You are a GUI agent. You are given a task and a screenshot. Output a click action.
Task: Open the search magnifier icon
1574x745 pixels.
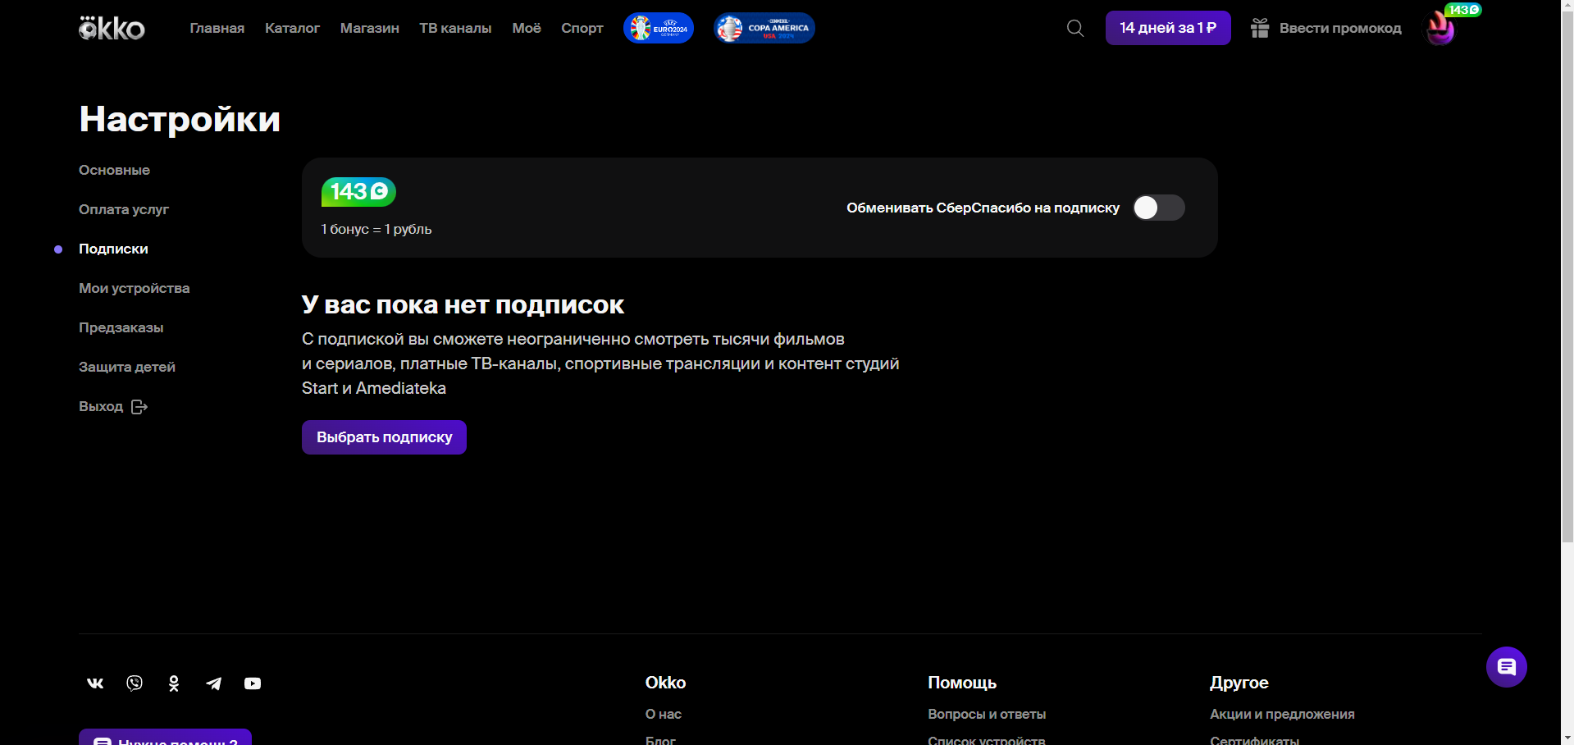coord(1075,28)
